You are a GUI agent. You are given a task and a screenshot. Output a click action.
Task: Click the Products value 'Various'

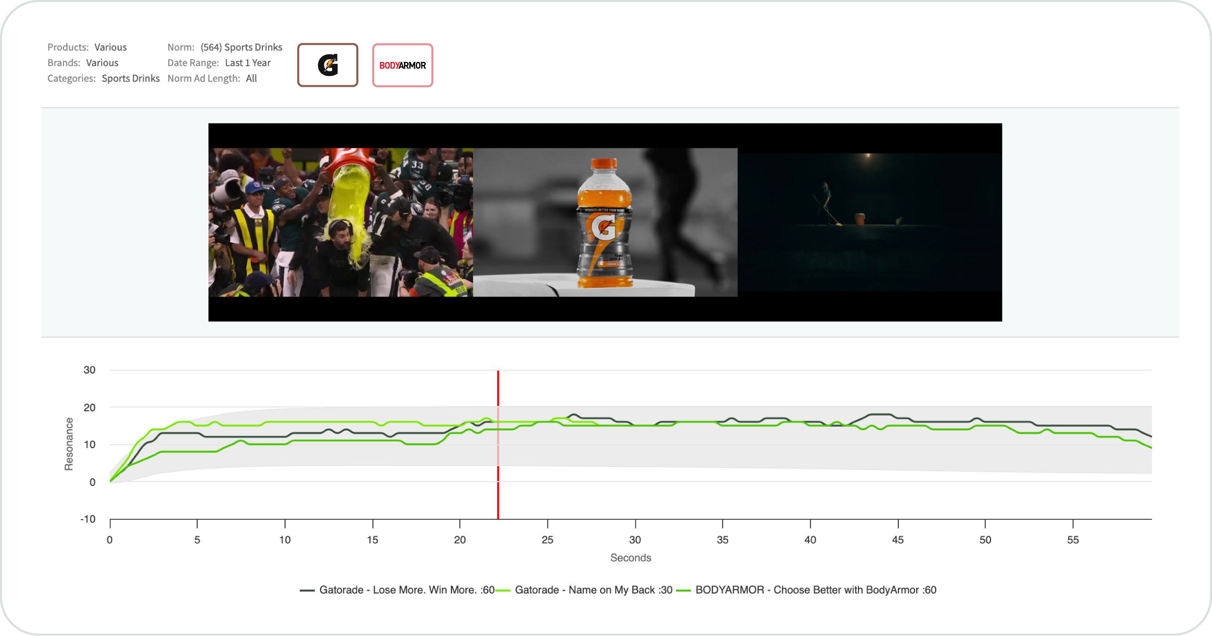pyautogui.click(x=111, y=47)
